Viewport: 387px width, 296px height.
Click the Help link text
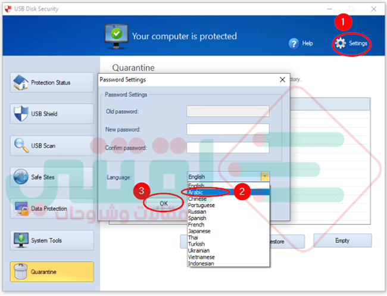pyautogui.click(x=308, y=43)
